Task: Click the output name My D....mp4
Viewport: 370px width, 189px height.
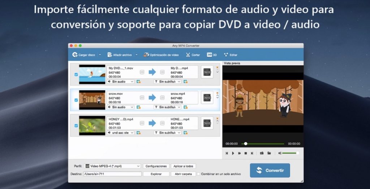Action: tap(179, 68)
